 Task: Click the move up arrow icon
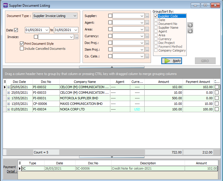pyautogui.click(x=190, y=25)
